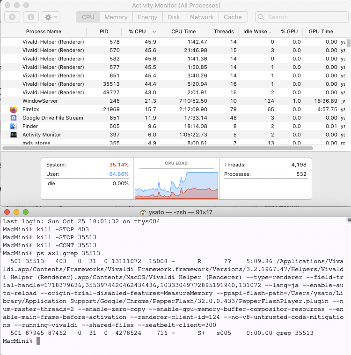Click the Activity Monitor process icon
This screenshot has width=351, height=355.
click(13, 135)
